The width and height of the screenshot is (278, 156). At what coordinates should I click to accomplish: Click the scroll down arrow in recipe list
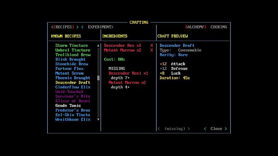[98, 120]
